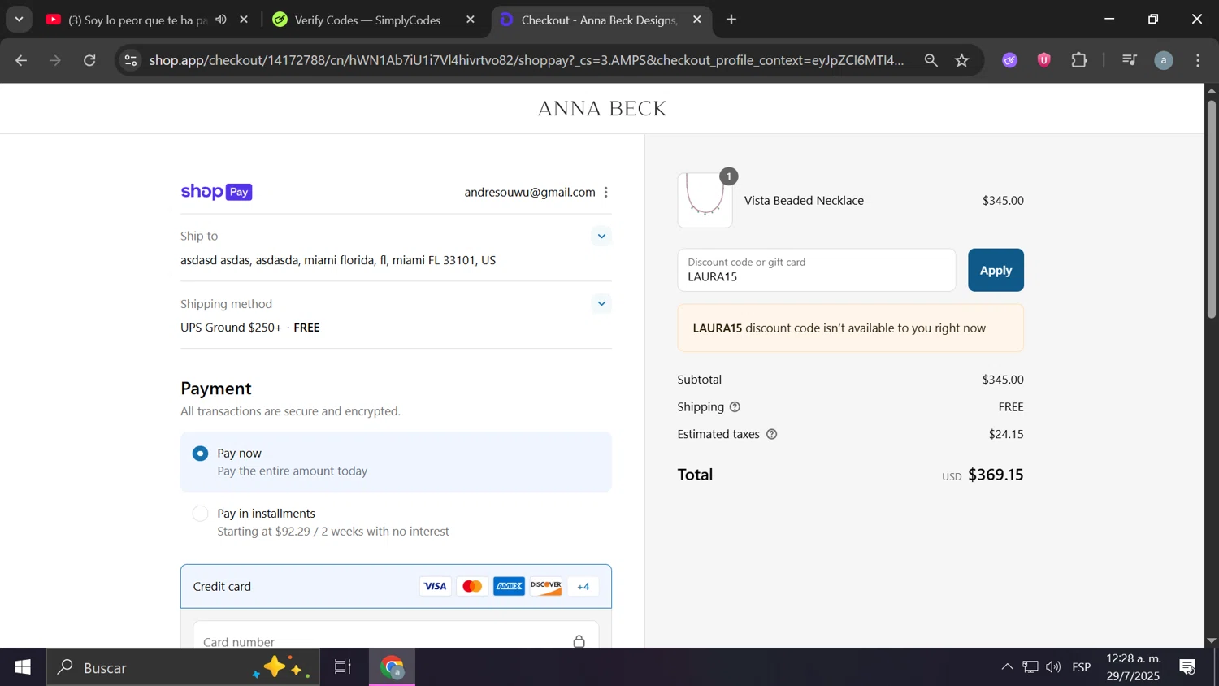Click the Total $369.15 amount
Image resolution: width=1219 pixels, height=686 pixels.
[996, 475]
